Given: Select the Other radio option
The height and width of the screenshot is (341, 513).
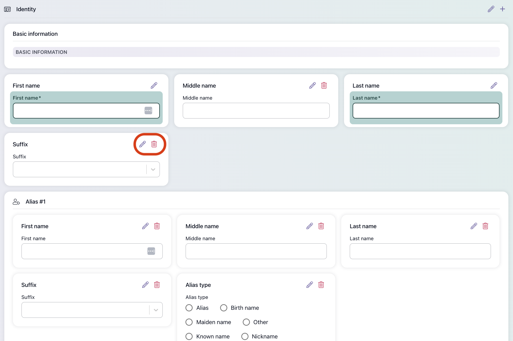Looking at the screenshot, I should 246,322.
